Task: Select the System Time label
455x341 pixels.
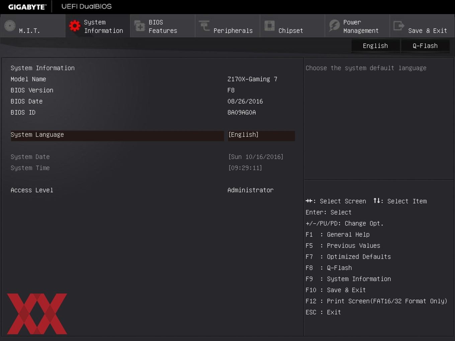Action: coord(30,168)
